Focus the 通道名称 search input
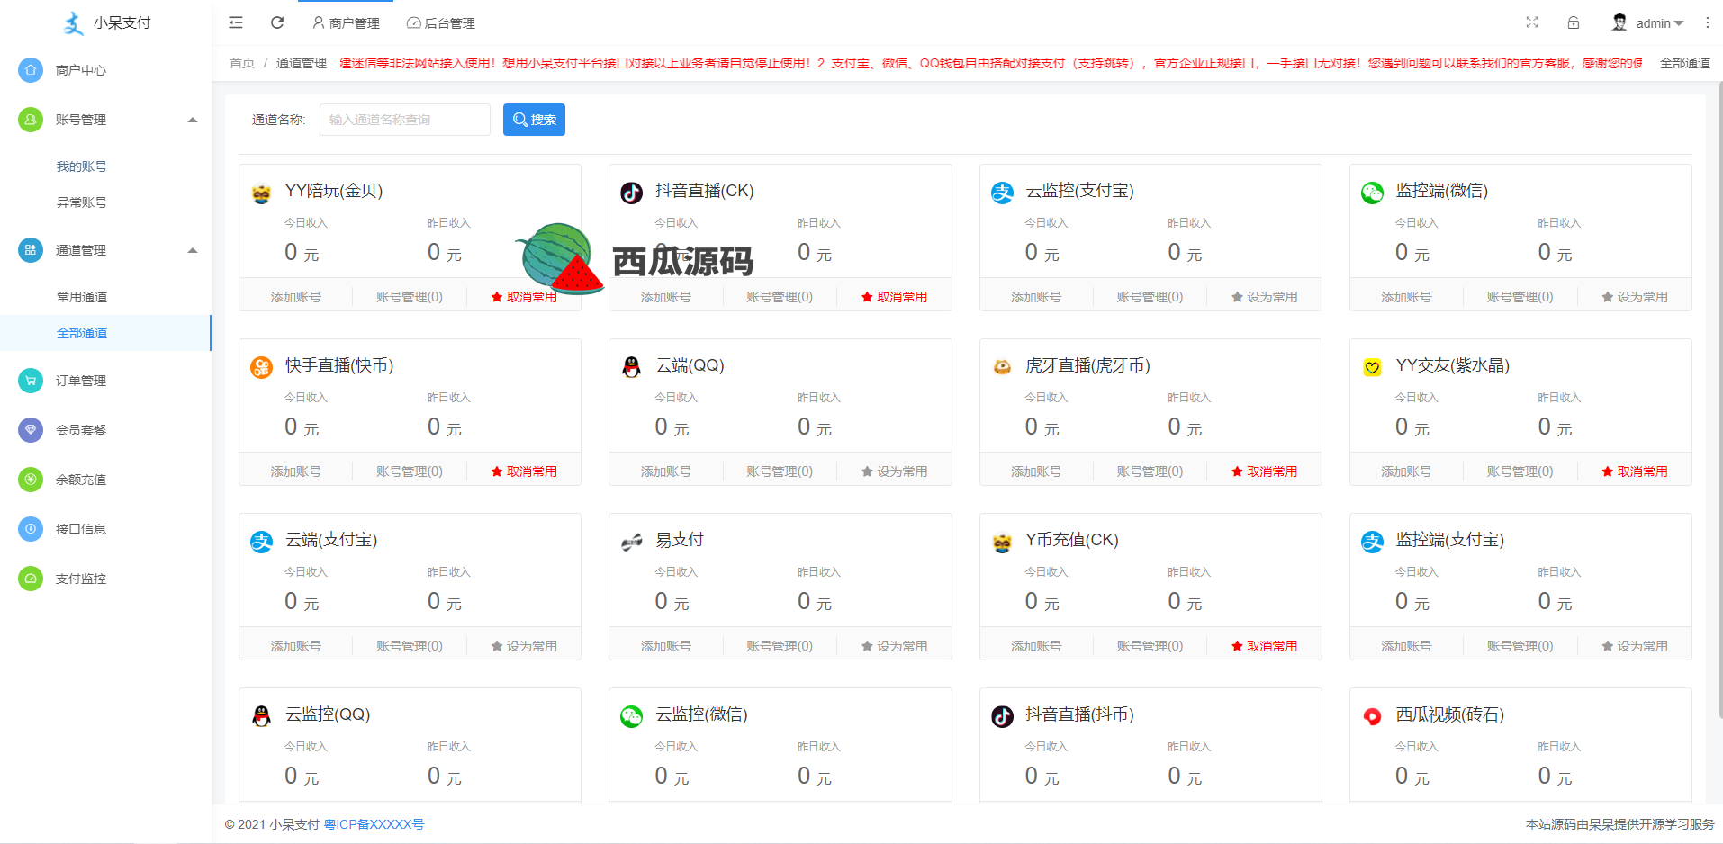1723x844 pixels. pos(405,120)
